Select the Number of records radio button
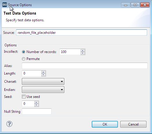 (x=24, y=52)
